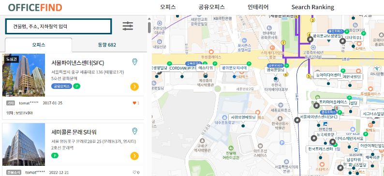The height and width of the screenshot is (176, 384).
Task: Click subway exit 3 marker on map
Action: [x=312, y=20]
